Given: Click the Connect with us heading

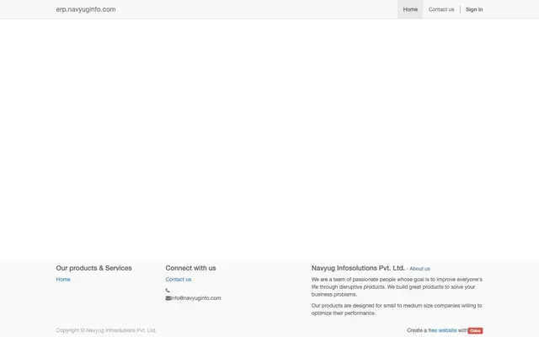Looking at the screenshot, I should click(x=190, y=268).
